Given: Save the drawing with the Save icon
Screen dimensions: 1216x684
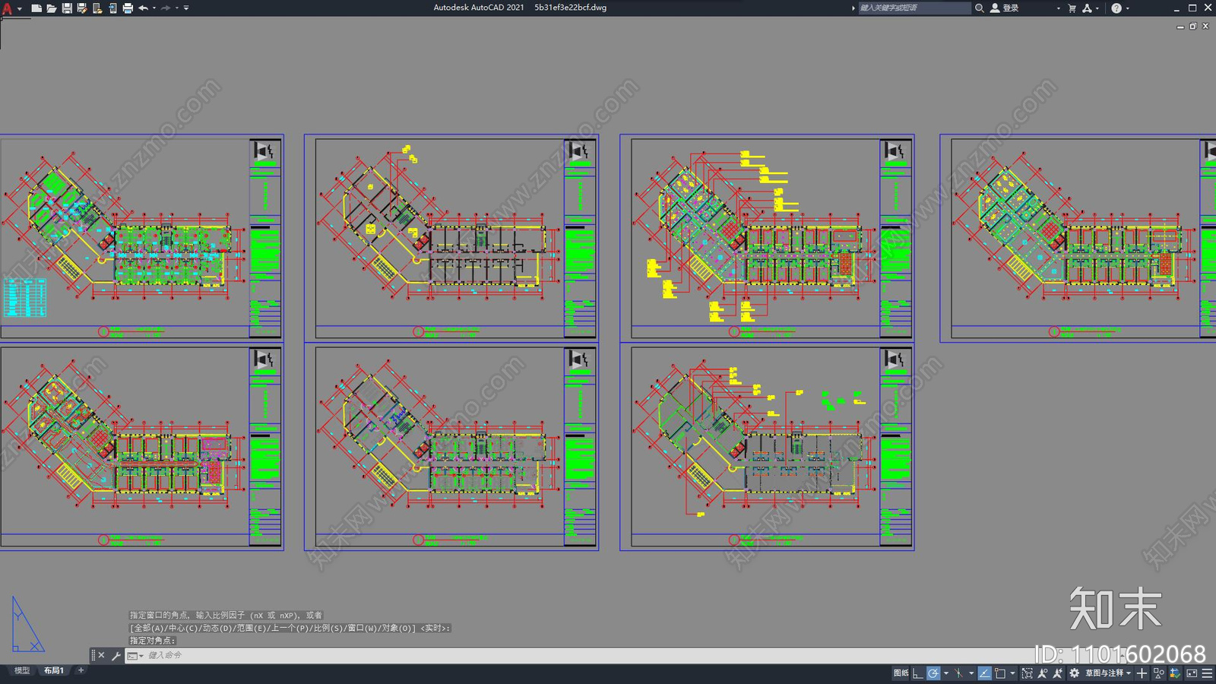Looking at the screenshot, I should (67, 8).
